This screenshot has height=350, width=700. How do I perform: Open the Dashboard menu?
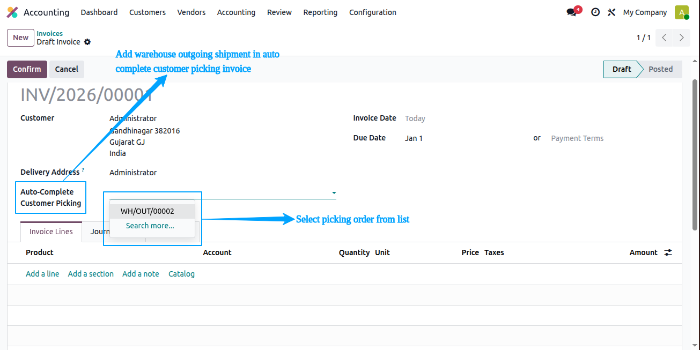[99, 12]
